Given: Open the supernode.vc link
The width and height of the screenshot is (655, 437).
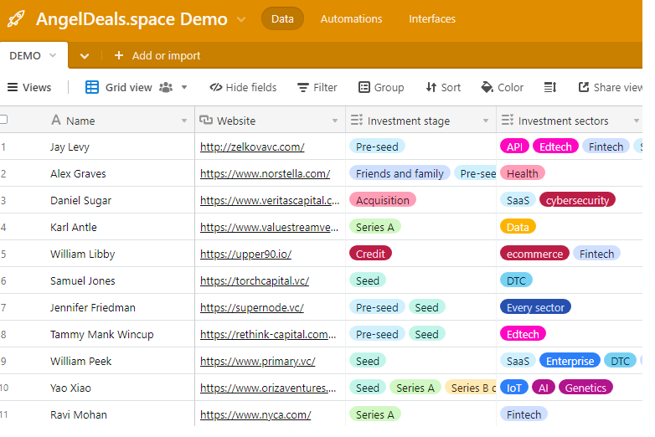Looking at the screenshot, I should pos(252,307).
